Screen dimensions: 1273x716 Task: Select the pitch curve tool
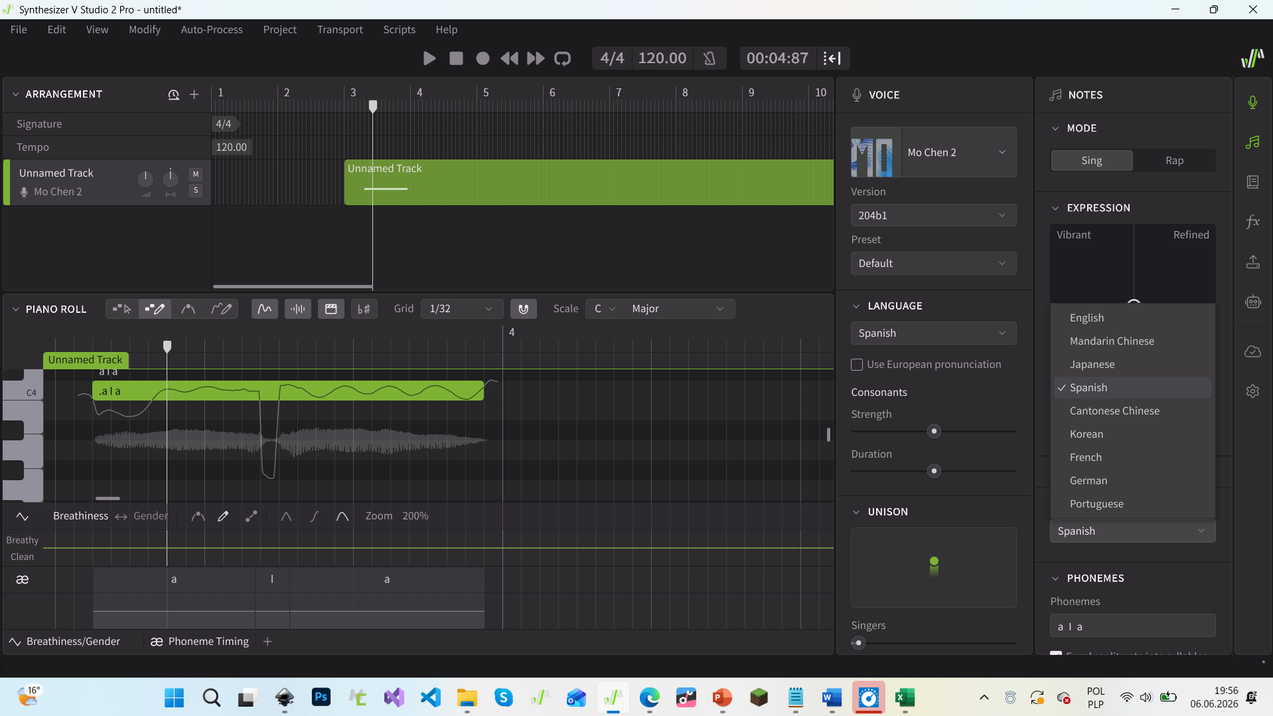pos(188,309)
